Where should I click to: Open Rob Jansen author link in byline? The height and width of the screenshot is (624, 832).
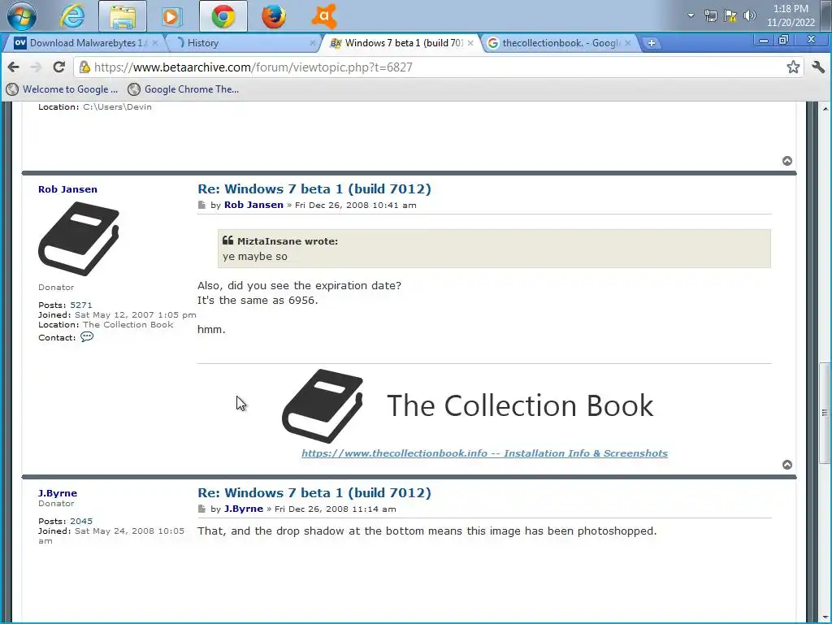coord(253,205)
